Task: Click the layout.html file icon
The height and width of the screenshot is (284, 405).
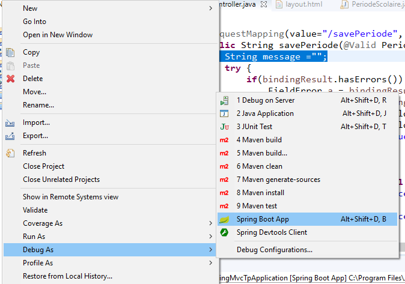Action: click(279, 4)
